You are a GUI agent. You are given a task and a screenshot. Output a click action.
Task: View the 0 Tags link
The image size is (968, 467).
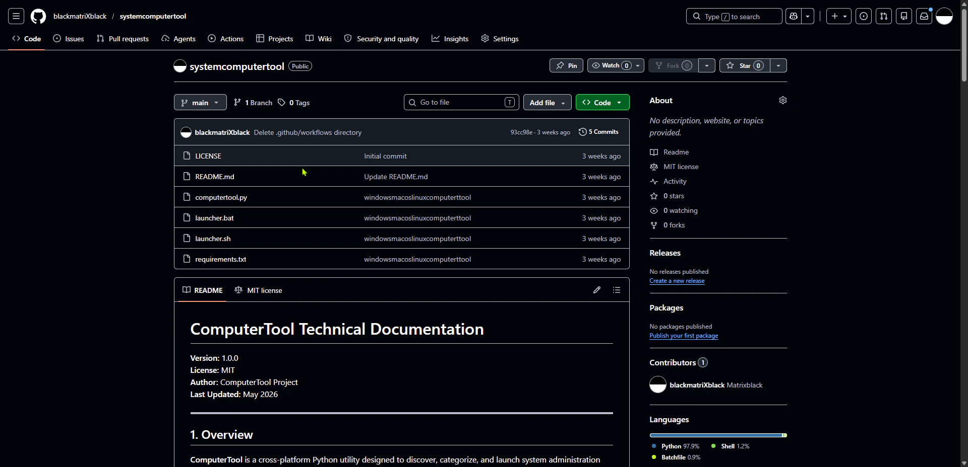point(294,103)
